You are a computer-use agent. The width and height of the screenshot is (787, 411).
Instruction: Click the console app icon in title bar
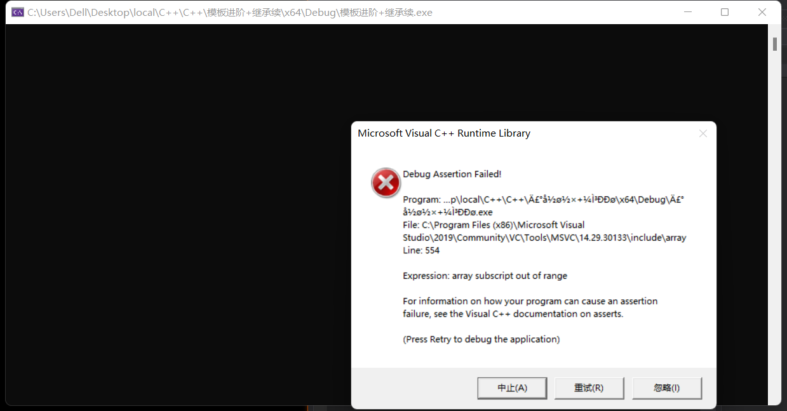click(x=18, y=12)
